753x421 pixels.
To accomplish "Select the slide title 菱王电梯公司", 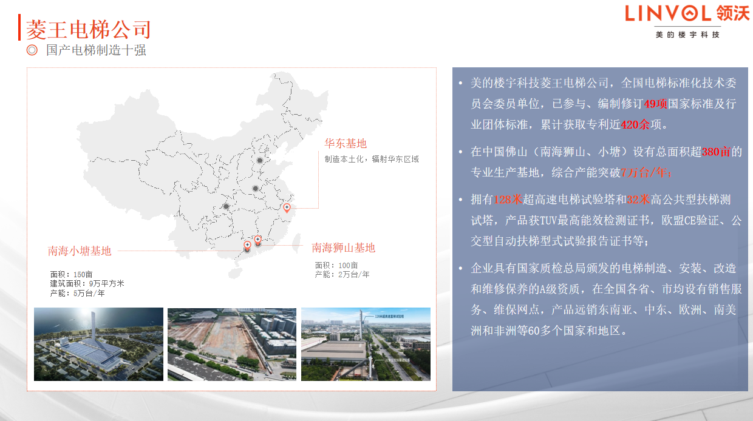I will click(x=88, y=29).
